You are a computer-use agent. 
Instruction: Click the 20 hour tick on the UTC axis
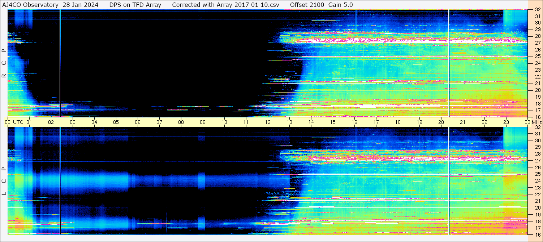click(441, 122)
